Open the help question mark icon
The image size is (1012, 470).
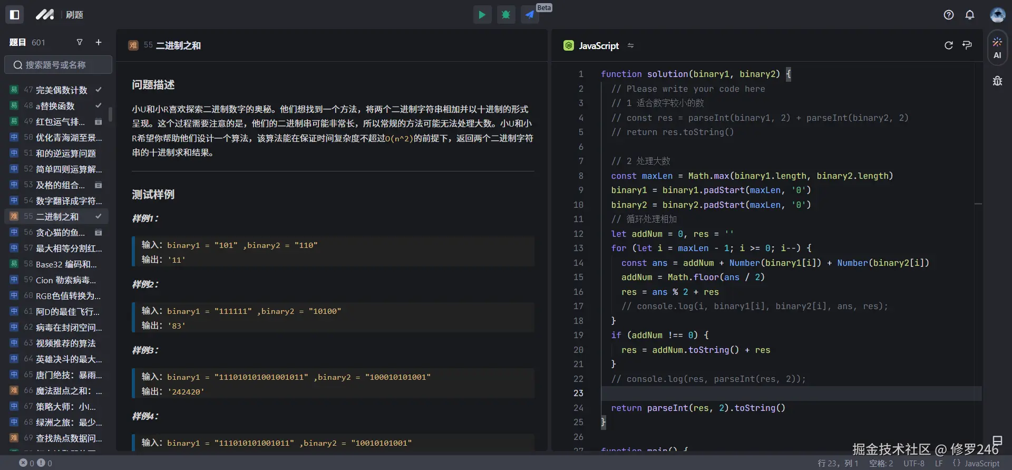tap(949, 15)
